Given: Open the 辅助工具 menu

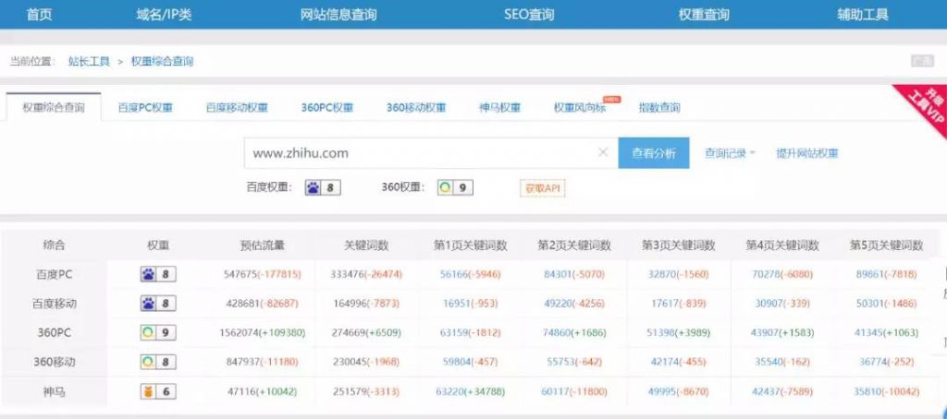Looking at the screenshot, I should 863,15.
